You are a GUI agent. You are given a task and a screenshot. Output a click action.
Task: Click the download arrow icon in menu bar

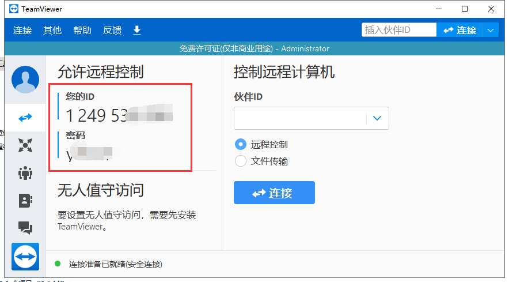click(137, 30)
